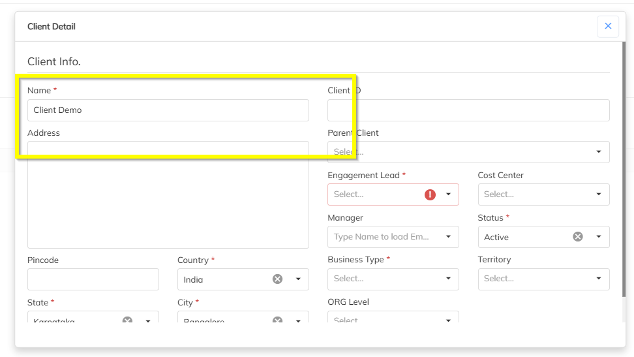Screen dimensions: 634x357
Task: Click the Pincode input field
Action: 93,279
